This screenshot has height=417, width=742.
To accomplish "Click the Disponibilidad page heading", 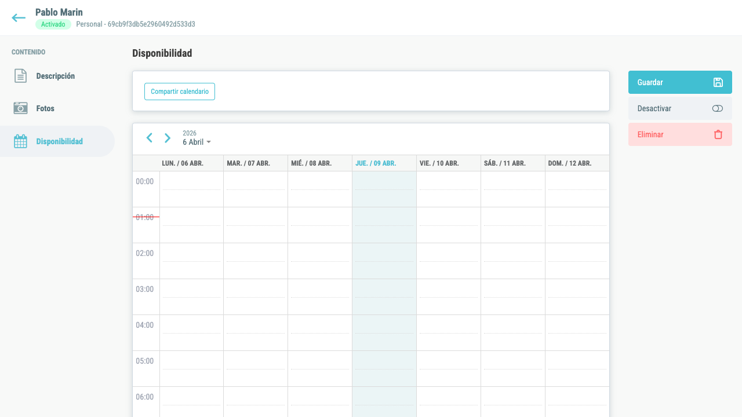I will [162, 53].
